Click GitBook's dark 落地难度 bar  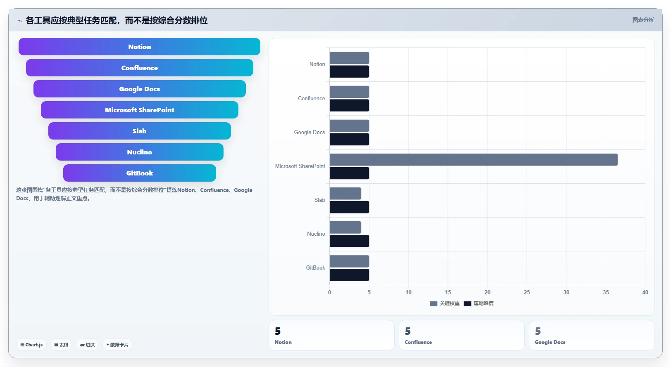pos(349,275)
